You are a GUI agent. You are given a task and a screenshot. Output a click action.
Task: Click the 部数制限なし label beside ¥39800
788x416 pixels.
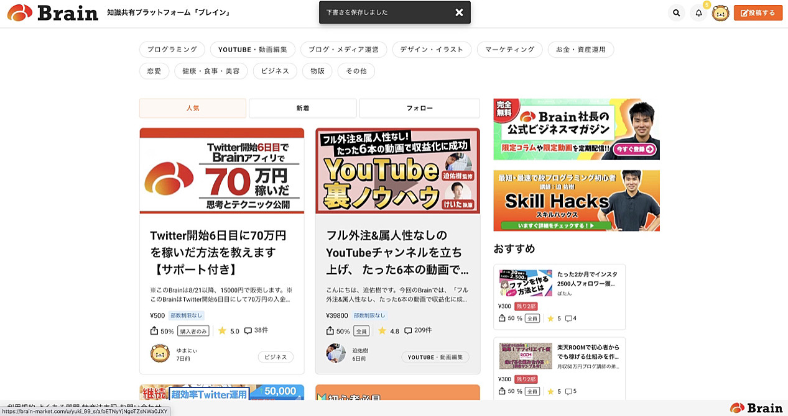tap(369, 315)
